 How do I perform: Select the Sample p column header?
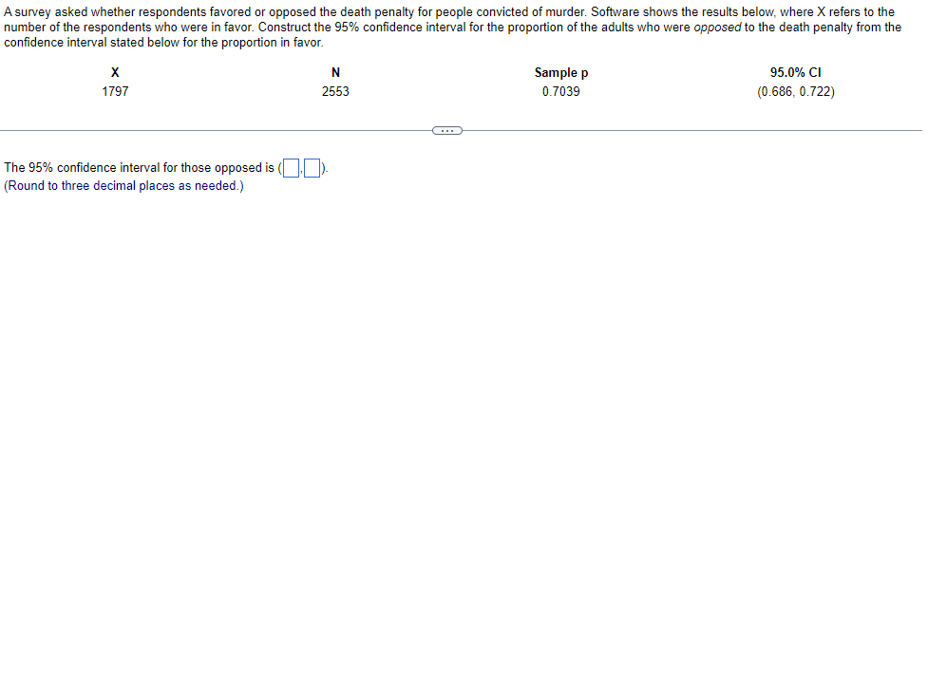click(x=561, y=73)
